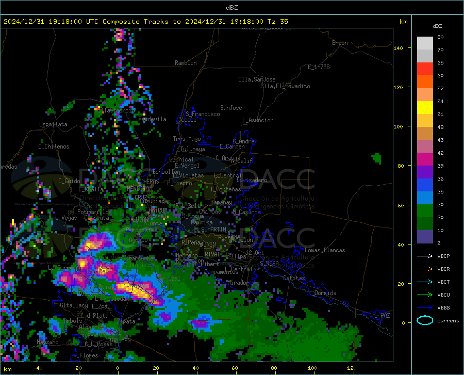Select the bright blue 35 dBZ swatch
464x375 pixels.
(425, 185)
